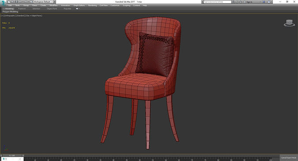
Task: Click the New Scene icon in quick access toolbar
Action: click(9, 2)
